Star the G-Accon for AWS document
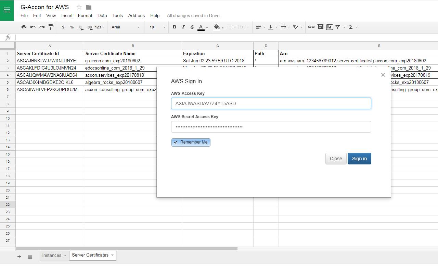Screen dimensions: 438x274 [79, 7]
